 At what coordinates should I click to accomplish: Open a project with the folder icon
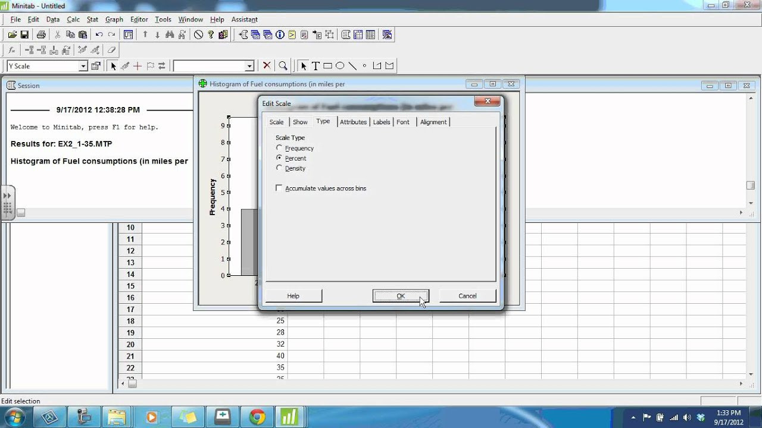pos(12,35)
